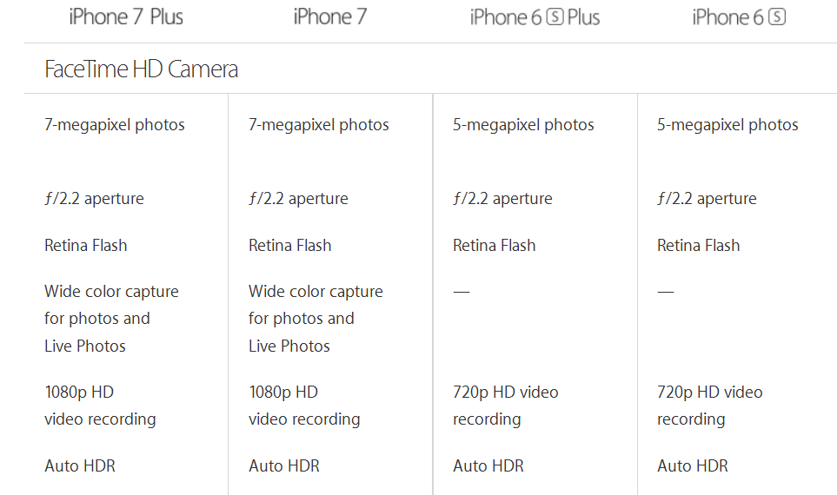Click 1080p HD video recording under iPhone 7
This screenshot has width=837, height=495.
coord(304,406)
